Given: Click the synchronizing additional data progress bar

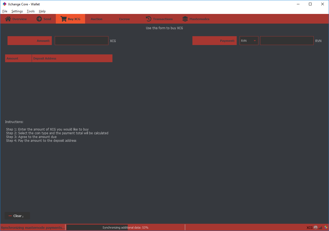Looking at the screenshot, I should pyautogui.click(x=125, y=228).
